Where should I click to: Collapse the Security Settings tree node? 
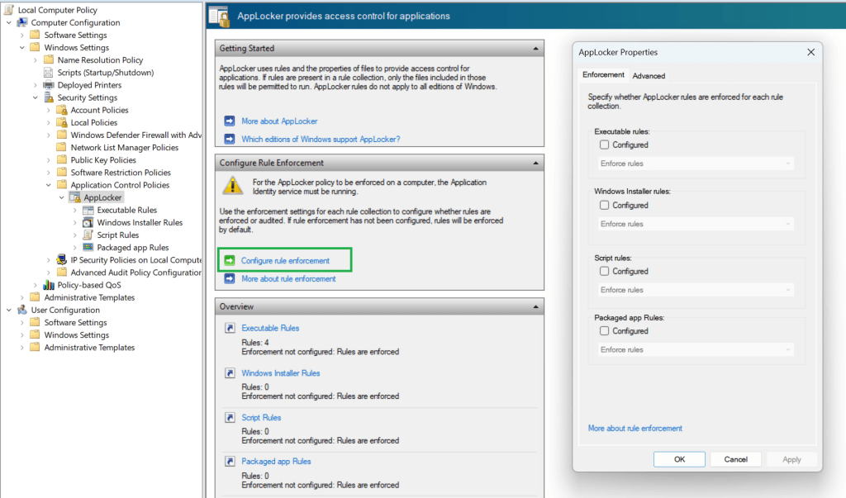pyautogui.click(x=36, y=97)
